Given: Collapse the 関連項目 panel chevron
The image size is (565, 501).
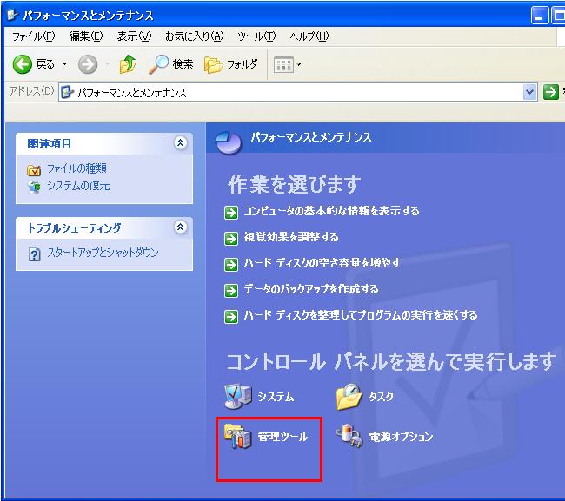Looking at the screenshot, I should click(x=180, y=143).
